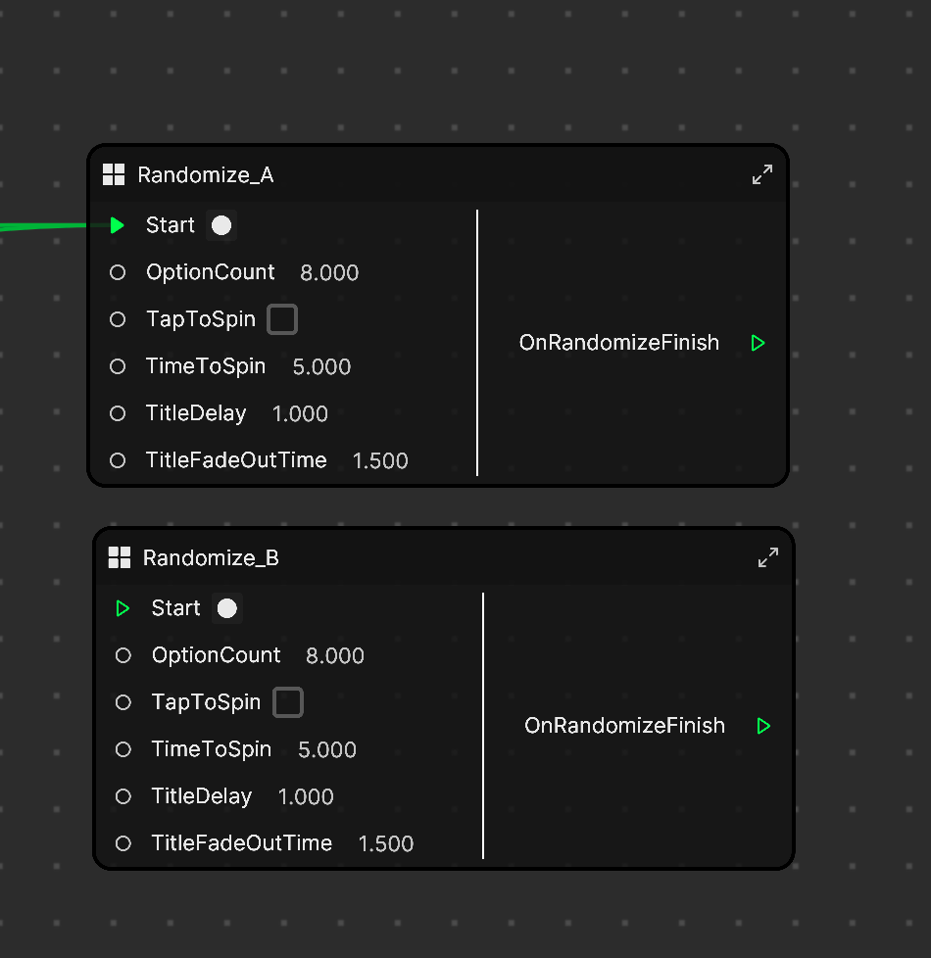
Task: Click the OptionCount input port in Randomize_B
Action: 122,655
